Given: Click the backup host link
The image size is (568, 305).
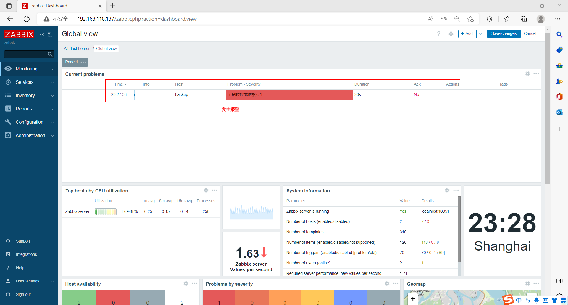Looking at the screenshot, I should [x=182, y=94].
